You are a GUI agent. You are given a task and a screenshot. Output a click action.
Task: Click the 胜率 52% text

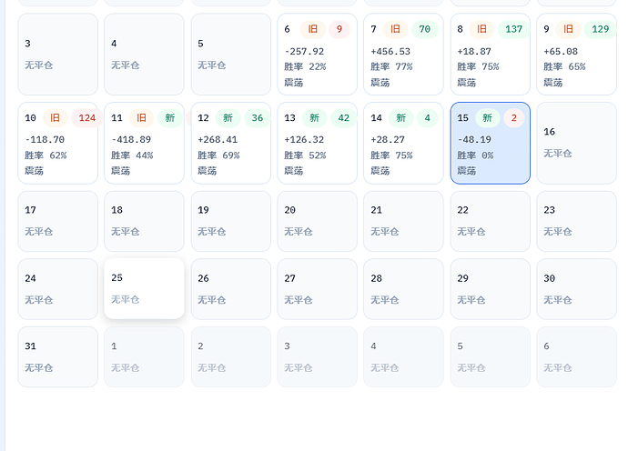(x=305, y=155)
